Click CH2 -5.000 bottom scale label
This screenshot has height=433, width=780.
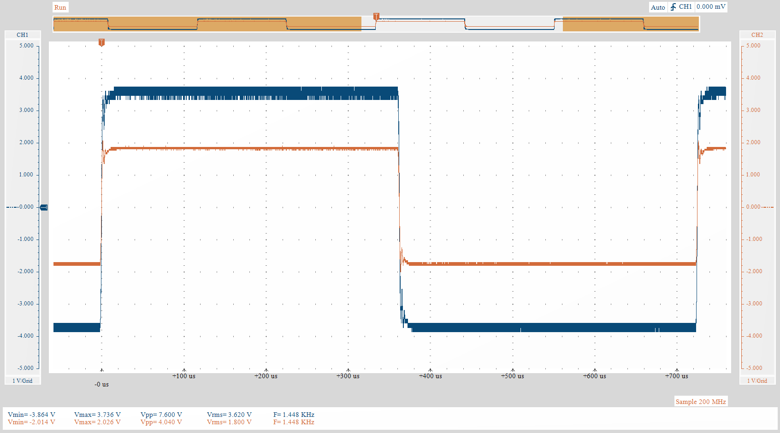pyautogui.click(x=755, y=368)
